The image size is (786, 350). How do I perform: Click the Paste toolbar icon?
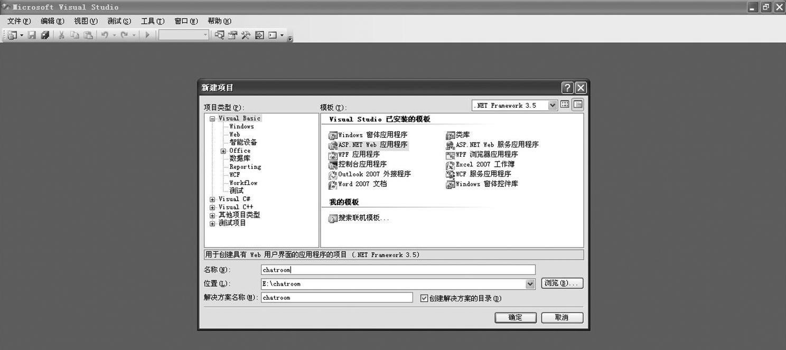(88, 35)
